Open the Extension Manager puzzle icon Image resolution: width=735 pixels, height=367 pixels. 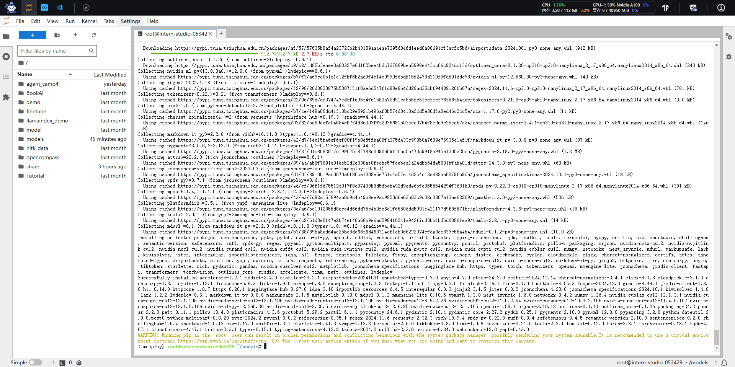pyautogui.click(x=6, y=97)
